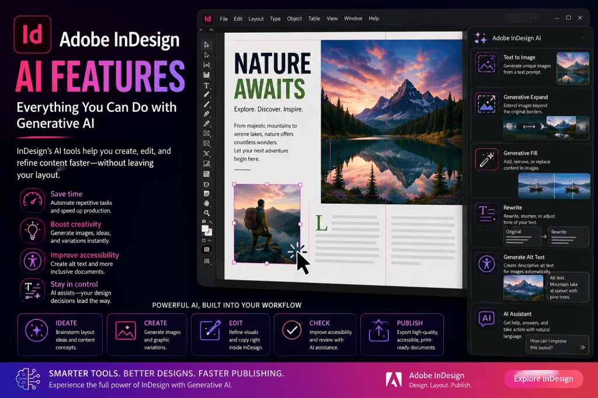This screenshot has width=598, height=398.
Task: Open the Table menu
Action: (314, 18)
